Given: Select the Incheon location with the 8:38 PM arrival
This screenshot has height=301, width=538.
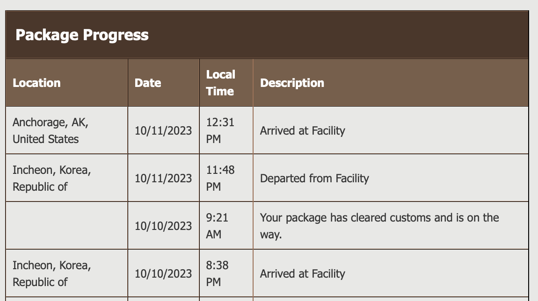Looking at the screenshot, I should (x=51, y=273).
